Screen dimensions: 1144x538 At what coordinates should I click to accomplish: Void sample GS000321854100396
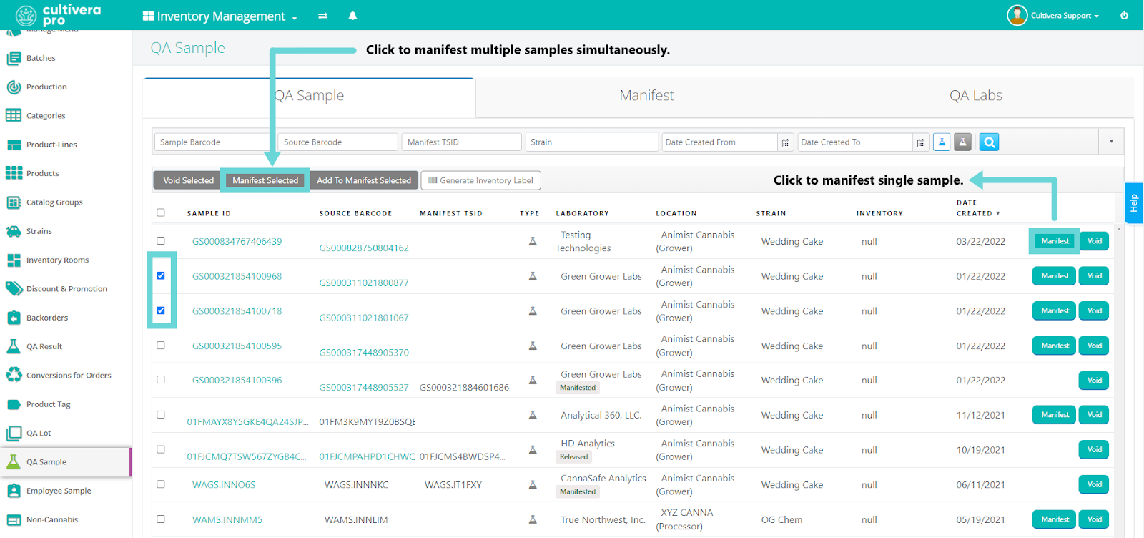click(1094, 381)
